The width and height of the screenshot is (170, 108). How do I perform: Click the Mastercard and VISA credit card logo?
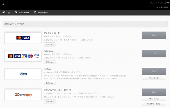[x=23, y=38]
